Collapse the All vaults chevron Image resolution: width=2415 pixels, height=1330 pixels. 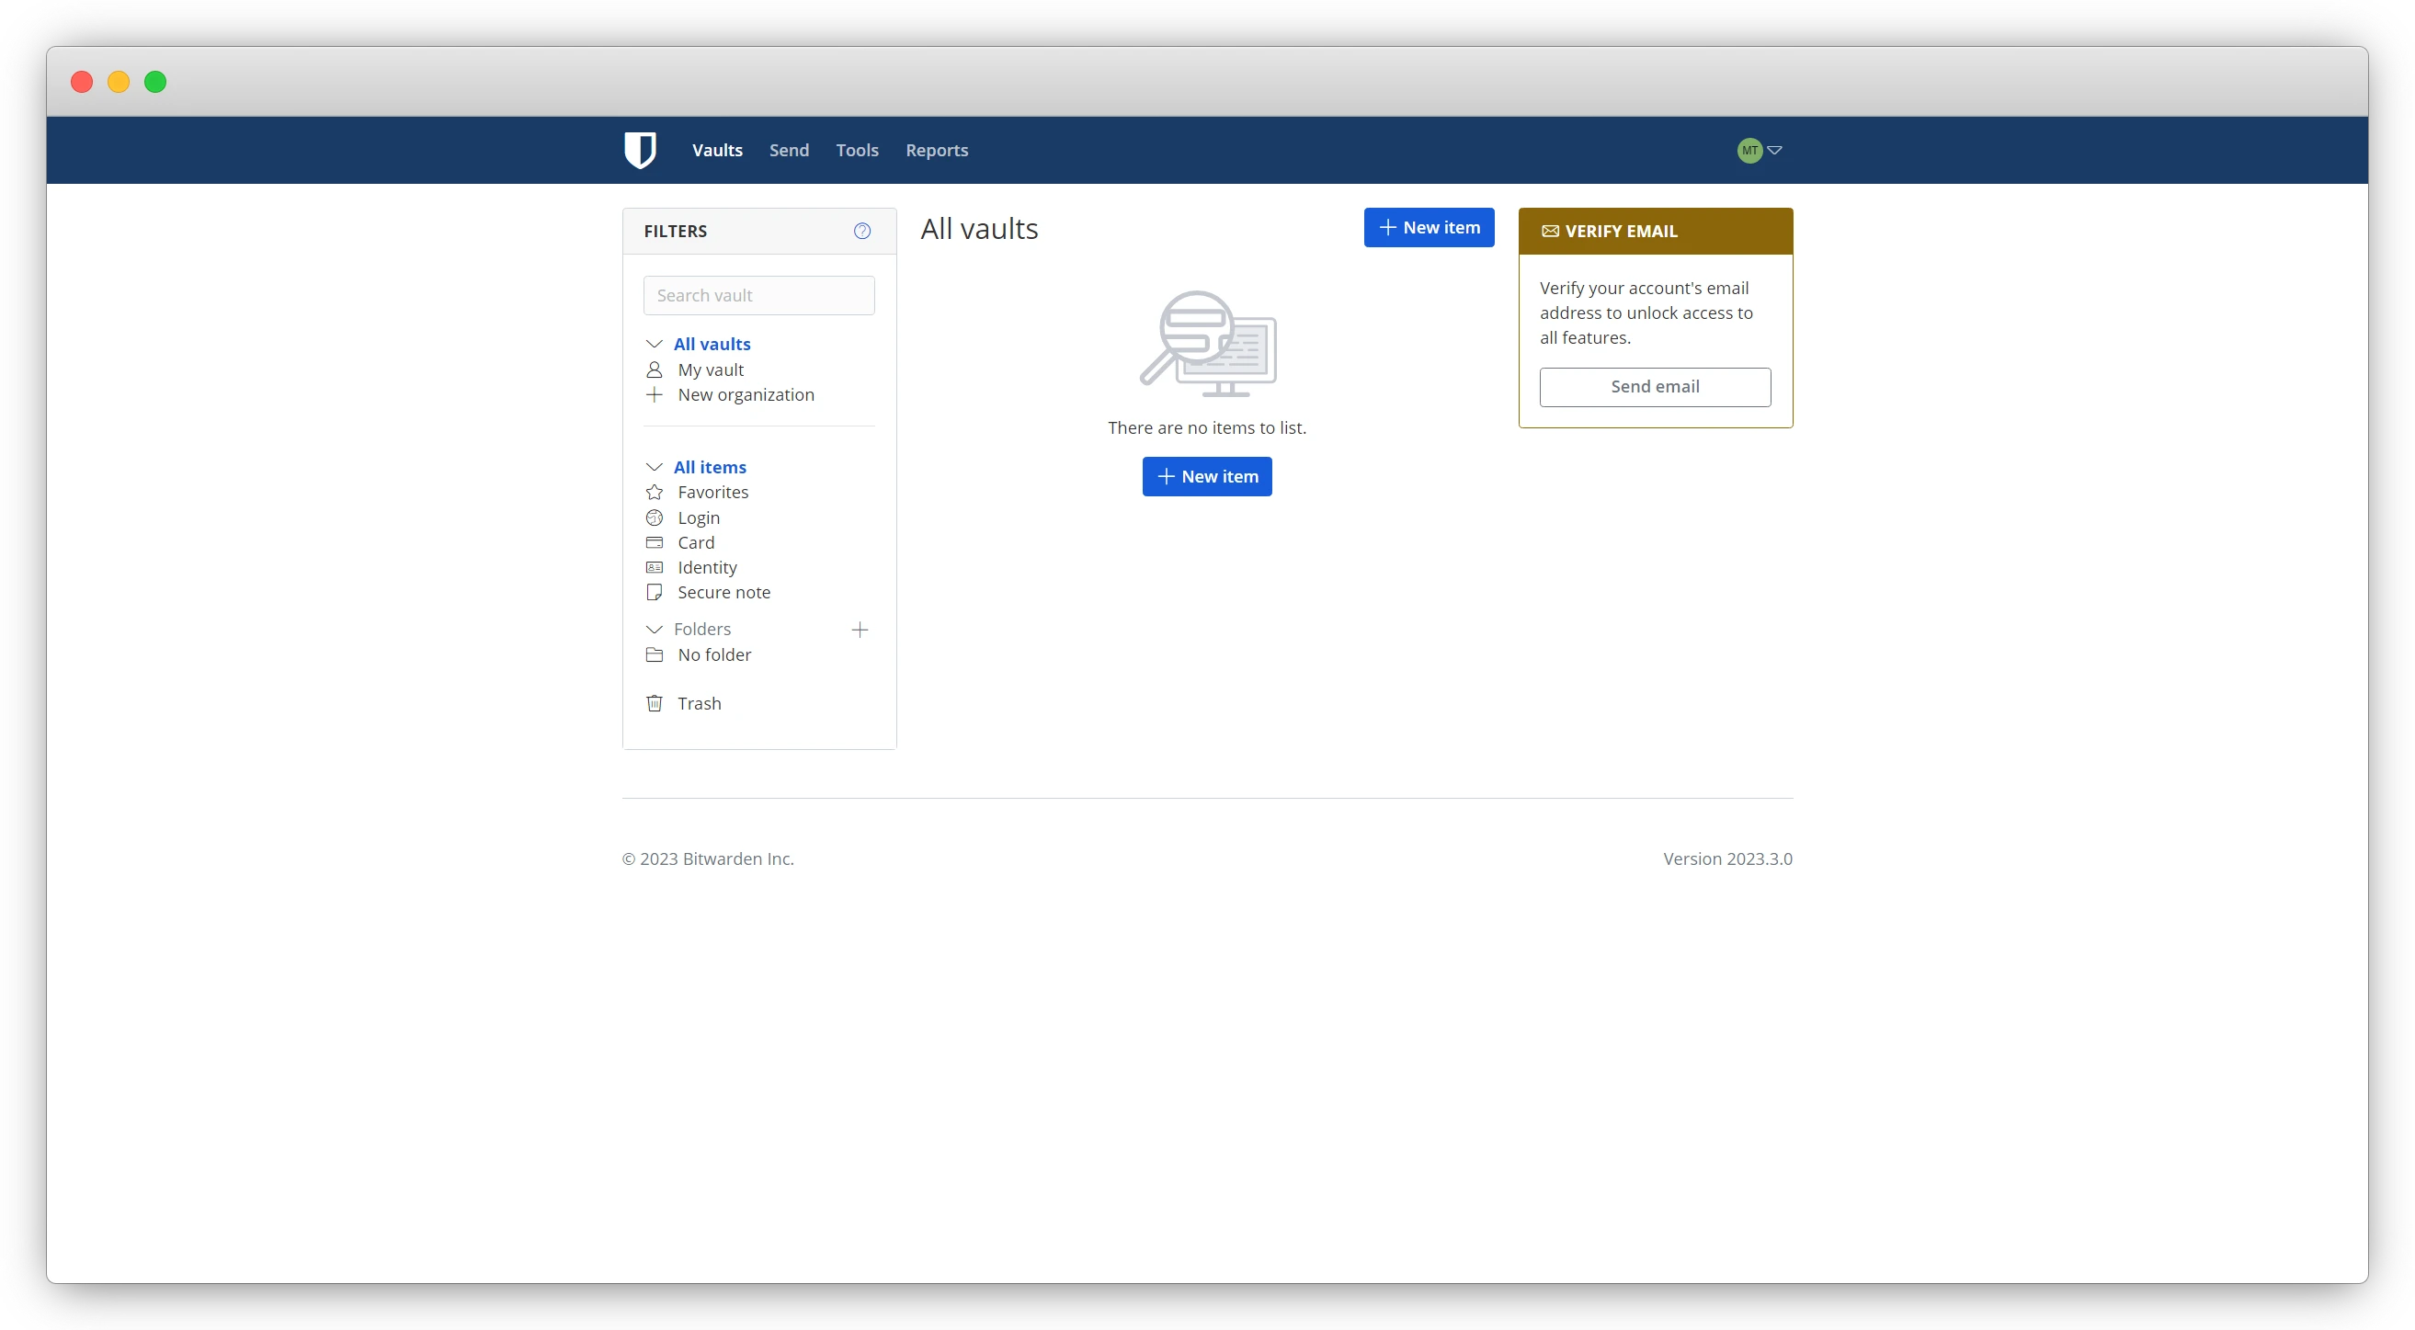(x=655, y=344)
